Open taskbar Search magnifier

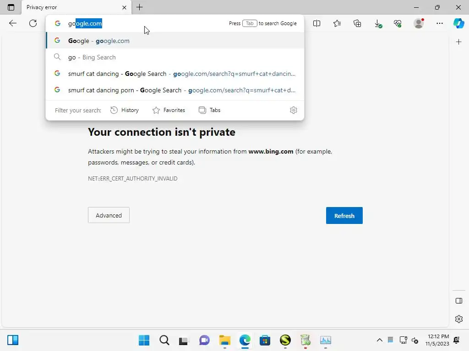click(x=164, y=340)
